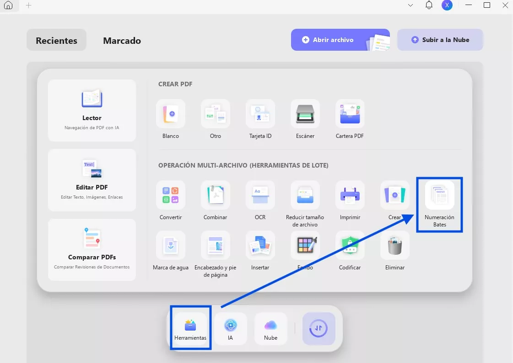Open the Editar PDF card
This screenshot has width=513, height=363.
tap(92, 180)
